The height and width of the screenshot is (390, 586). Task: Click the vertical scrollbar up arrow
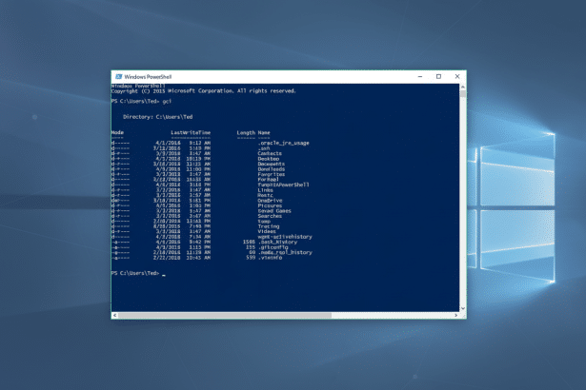click(x=463, y=87)
